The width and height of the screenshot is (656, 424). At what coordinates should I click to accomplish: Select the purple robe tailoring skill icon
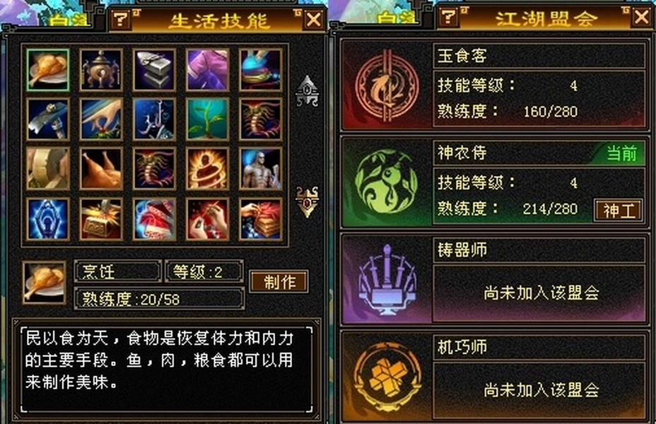pos(208,69)
